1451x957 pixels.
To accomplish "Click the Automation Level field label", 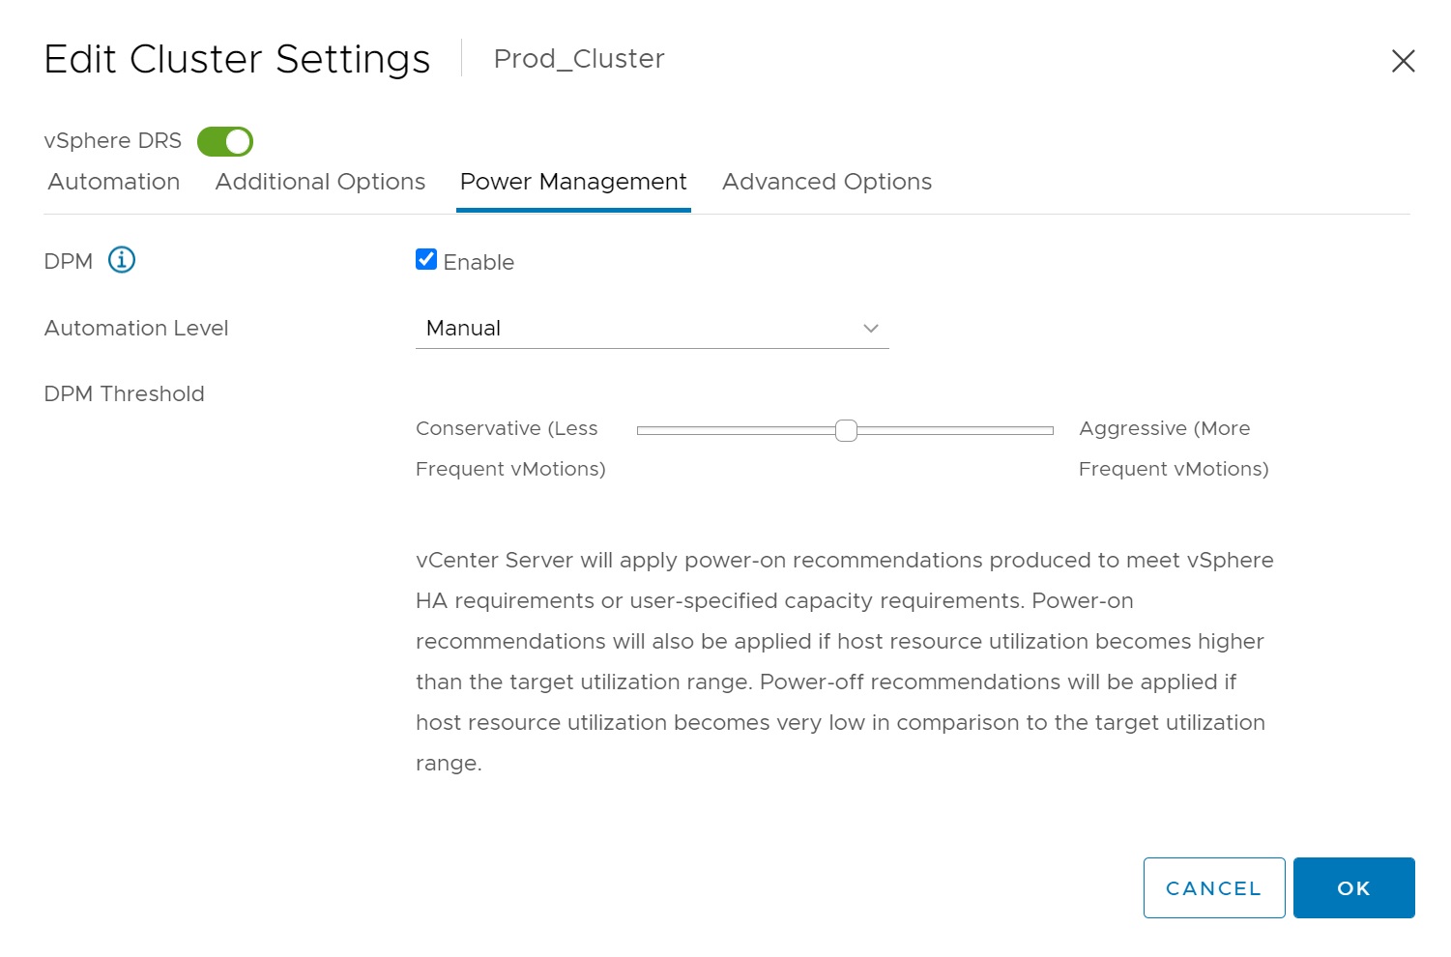I will [x=136, y=329].
